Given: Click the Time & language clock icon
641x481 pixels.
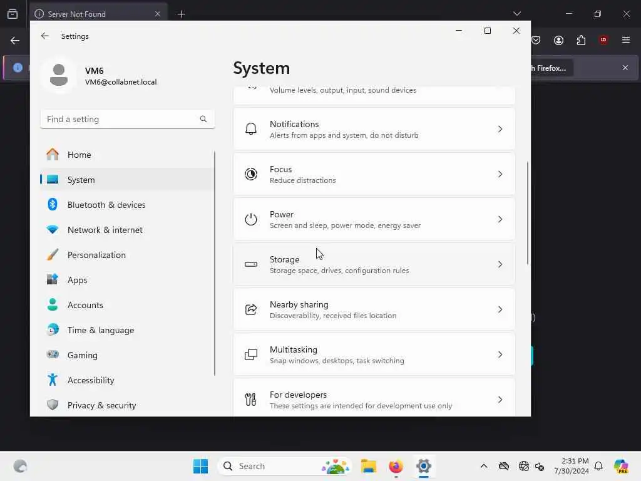Looking at the screenshot, I should (x=53, y=329).
